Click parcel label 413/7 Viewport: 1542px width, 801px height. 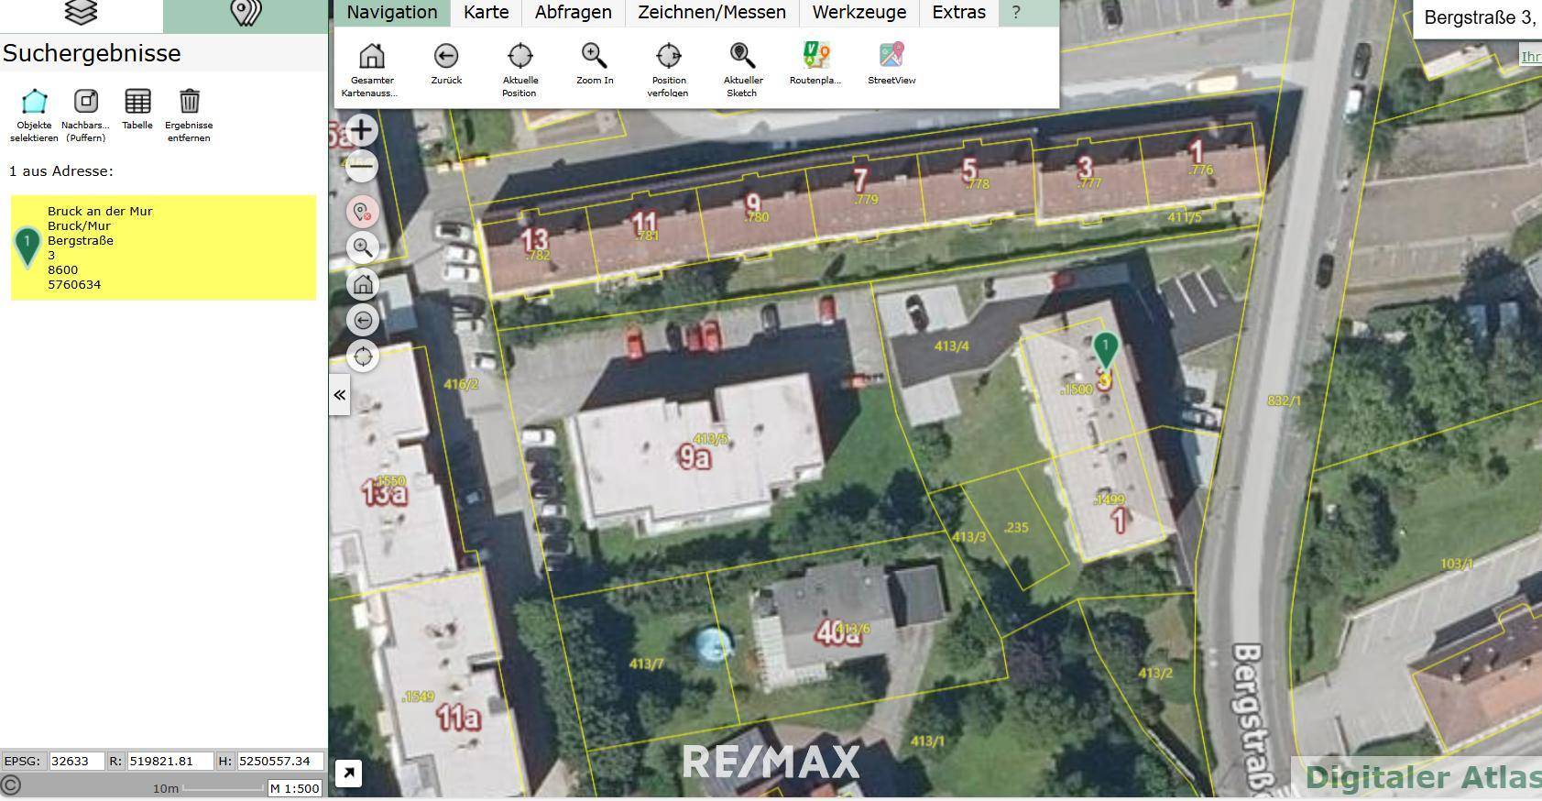point(647,664)
